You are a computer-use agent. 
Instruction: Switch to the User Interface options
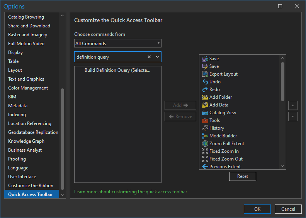[22, 177]
